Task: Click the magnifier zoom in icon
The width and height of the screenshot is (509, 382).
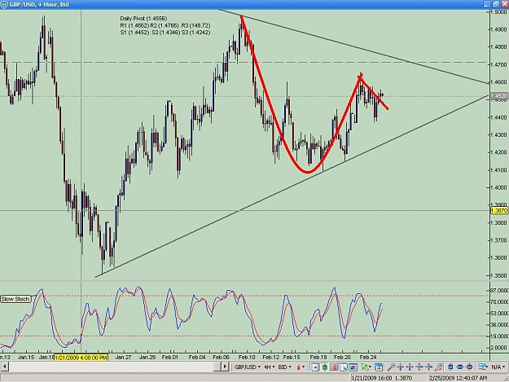Action: (x=391, y=367)
